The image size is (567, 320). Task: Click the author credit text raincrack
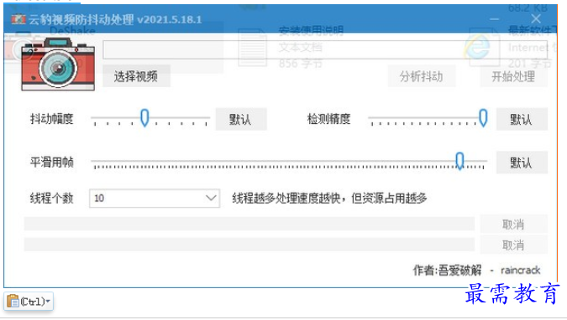520,271
